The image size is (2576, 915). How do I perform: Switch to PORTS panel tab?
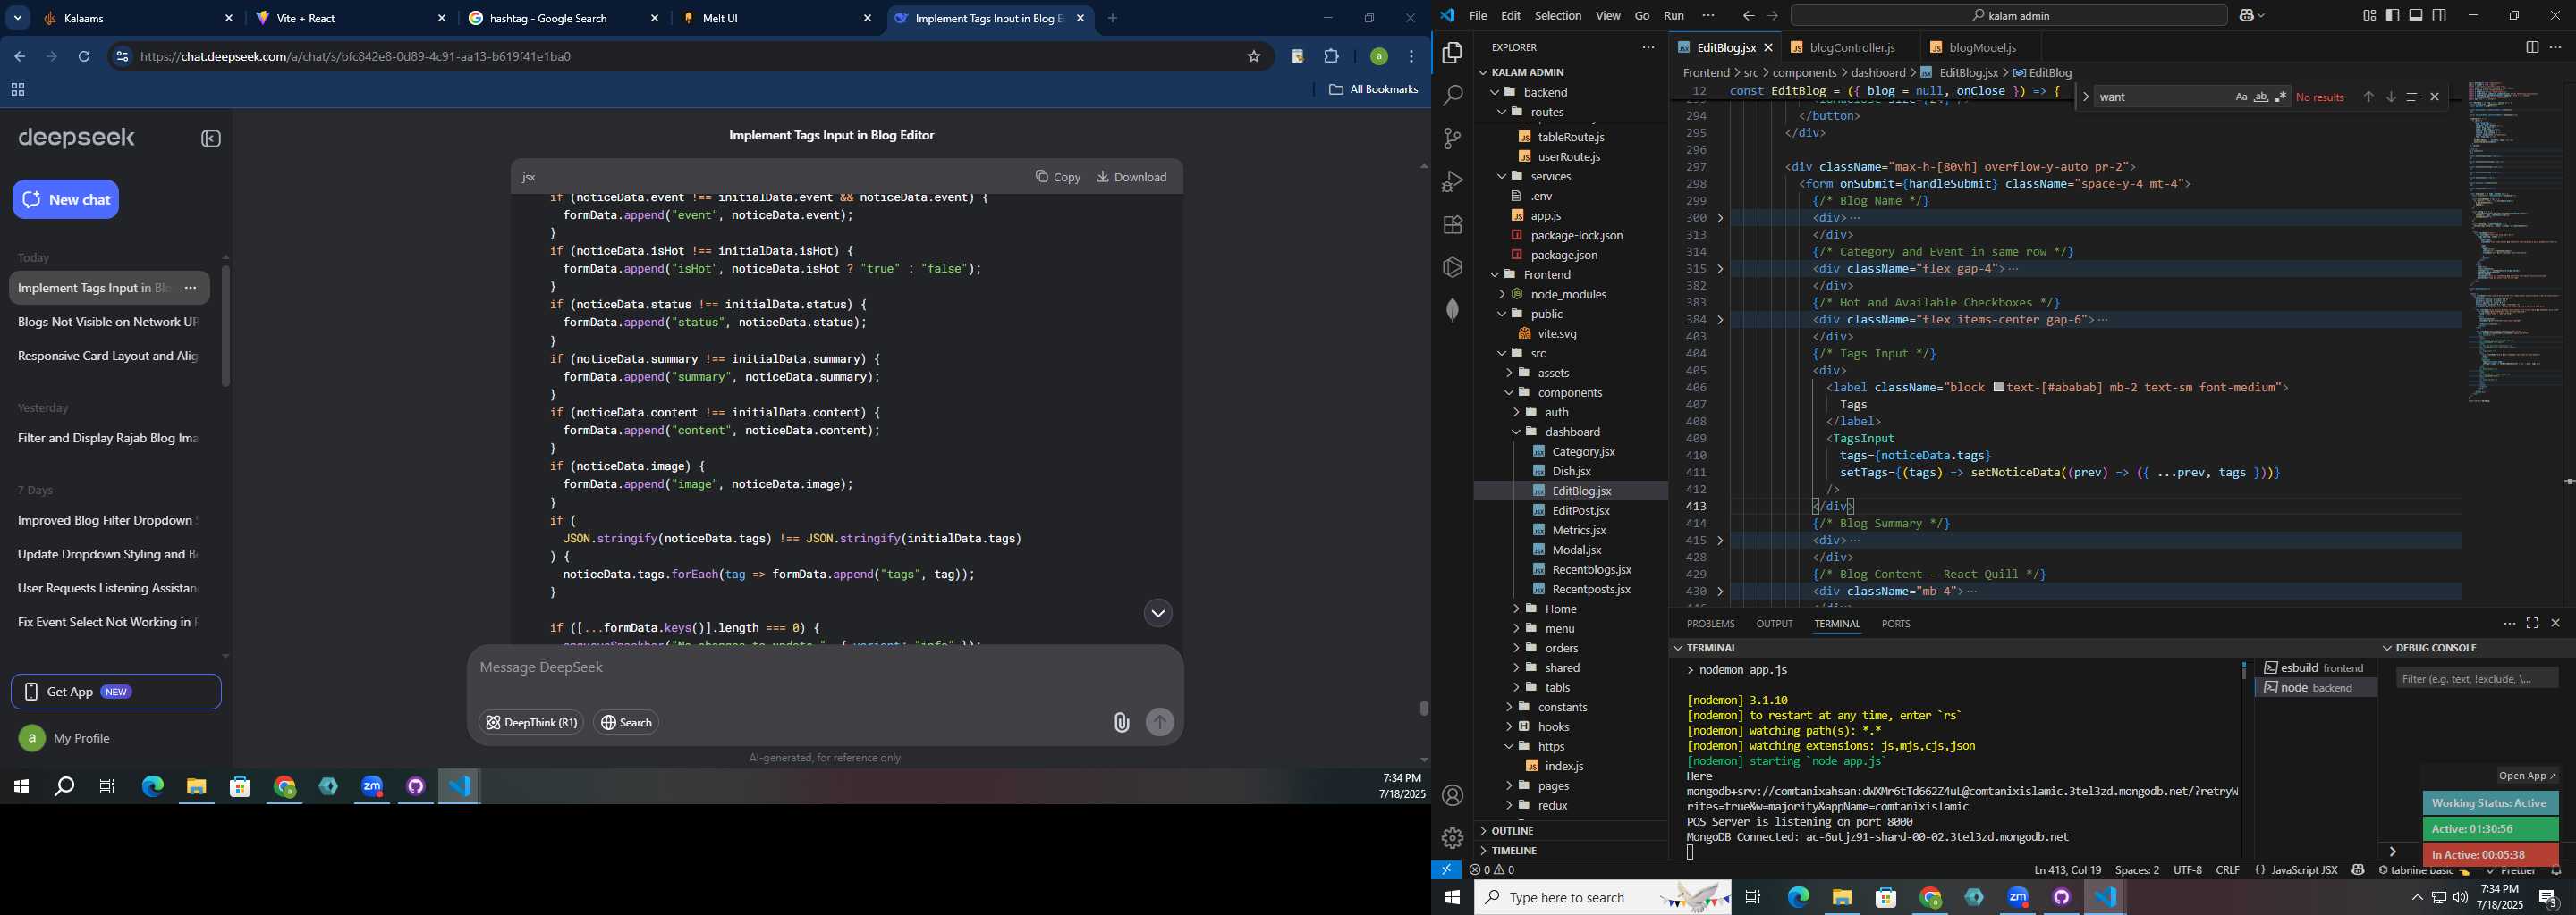tap(1895, 624)
